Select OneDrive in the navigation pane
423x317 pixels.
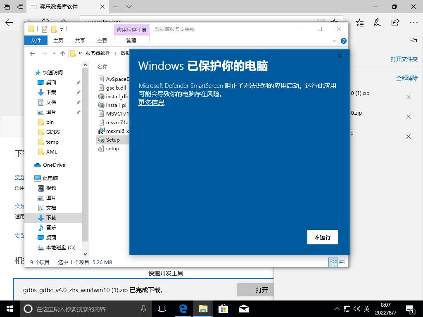(x=54, y=165)
